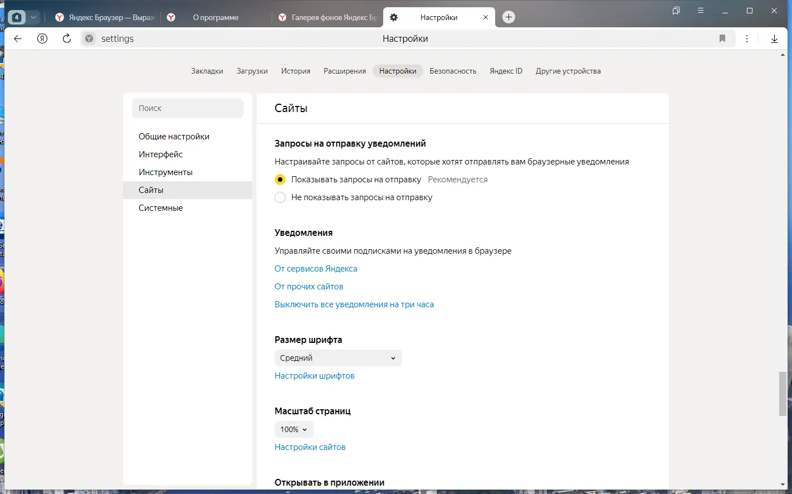Select Интерфейс in the sidebar

pos(188,154)
